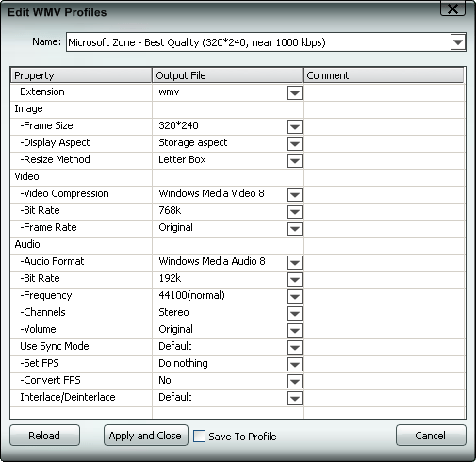Enable the Save To Profile checkbox

pyautogui.click(x=199, y=436)
